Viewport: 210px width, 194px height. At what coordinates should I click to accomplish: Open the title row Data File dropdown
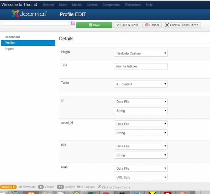click(x=141, y=146)
